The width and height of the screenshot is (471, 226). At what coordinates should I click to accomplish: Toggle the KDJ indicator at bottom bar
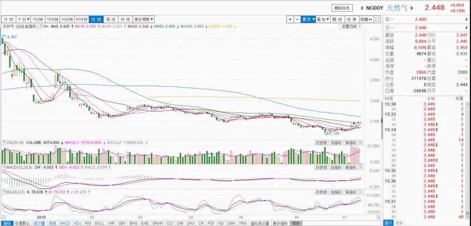tap(77, 223)
